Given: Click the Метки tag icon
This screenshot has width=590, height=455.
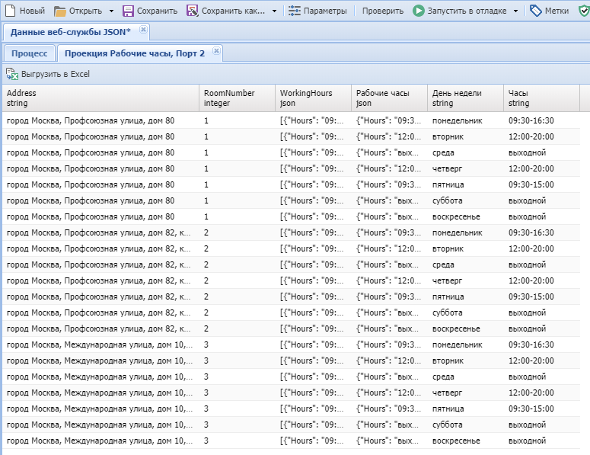Looking at the screenshot, I should (535, 11).
